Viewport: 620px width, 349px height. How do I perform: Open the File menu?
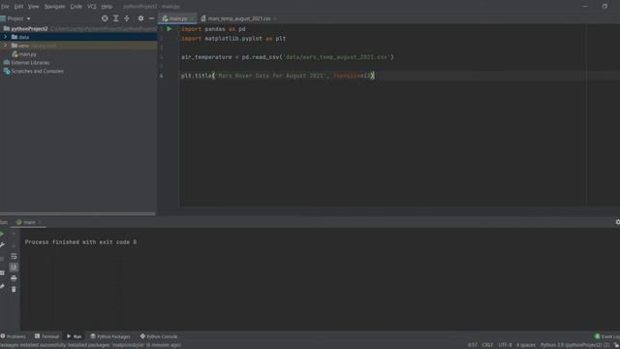click(5, 7)
